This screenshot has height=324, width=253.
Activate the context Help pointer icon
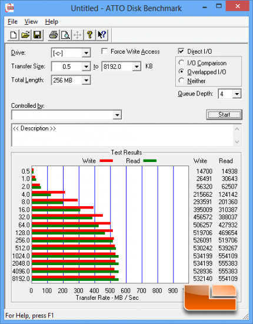[x=102, y=35]
